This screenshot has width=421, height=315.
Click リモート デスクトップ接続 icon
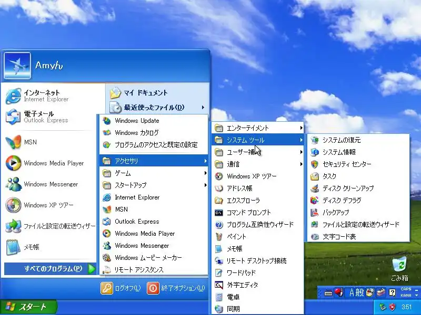(219, 261)
